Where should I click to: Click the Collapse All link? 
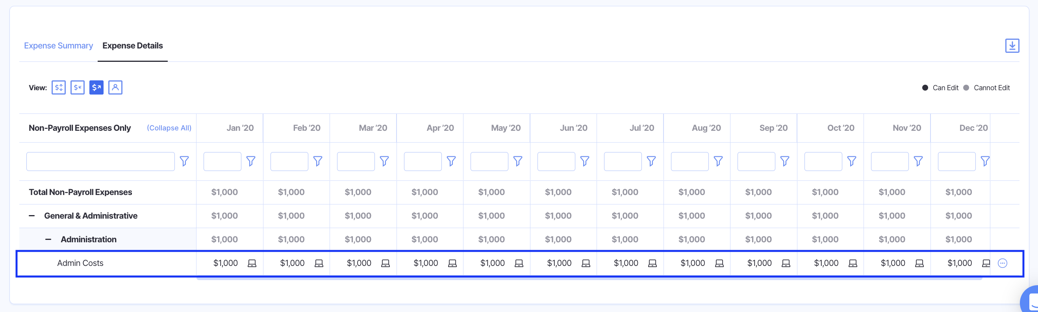coord(169,128)
